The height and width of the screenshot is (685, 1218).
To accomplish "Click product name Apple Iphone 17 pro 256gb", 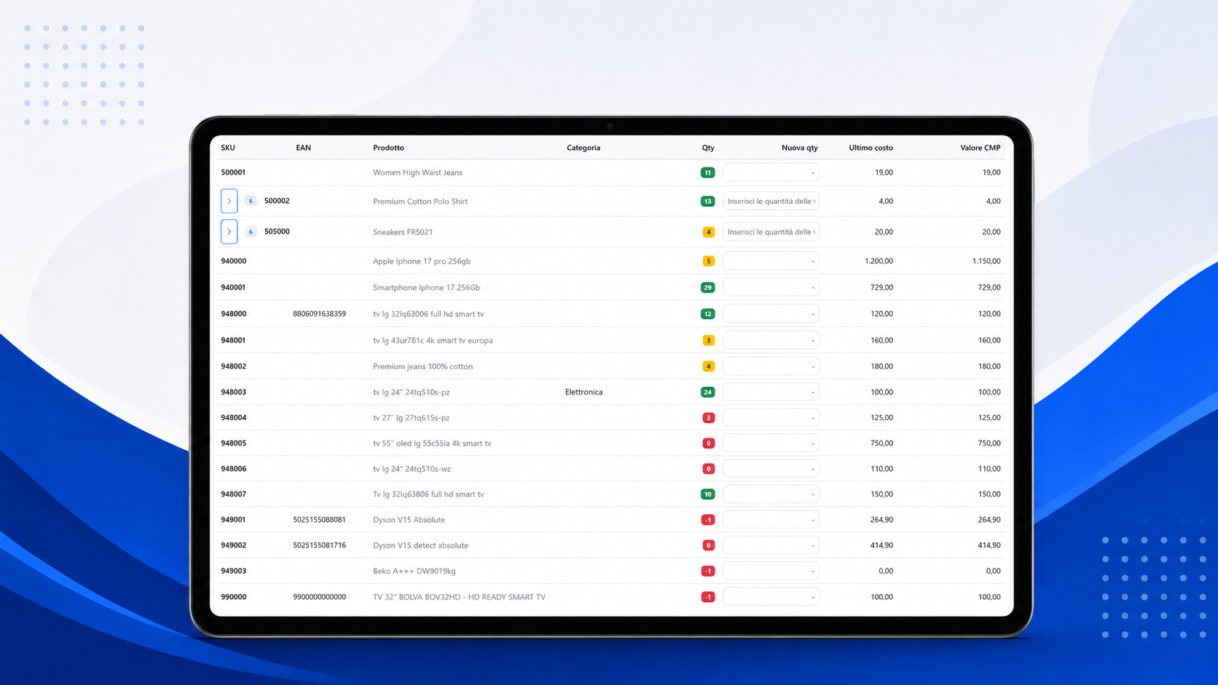I will pyautogui.click(x=422, y=261).
